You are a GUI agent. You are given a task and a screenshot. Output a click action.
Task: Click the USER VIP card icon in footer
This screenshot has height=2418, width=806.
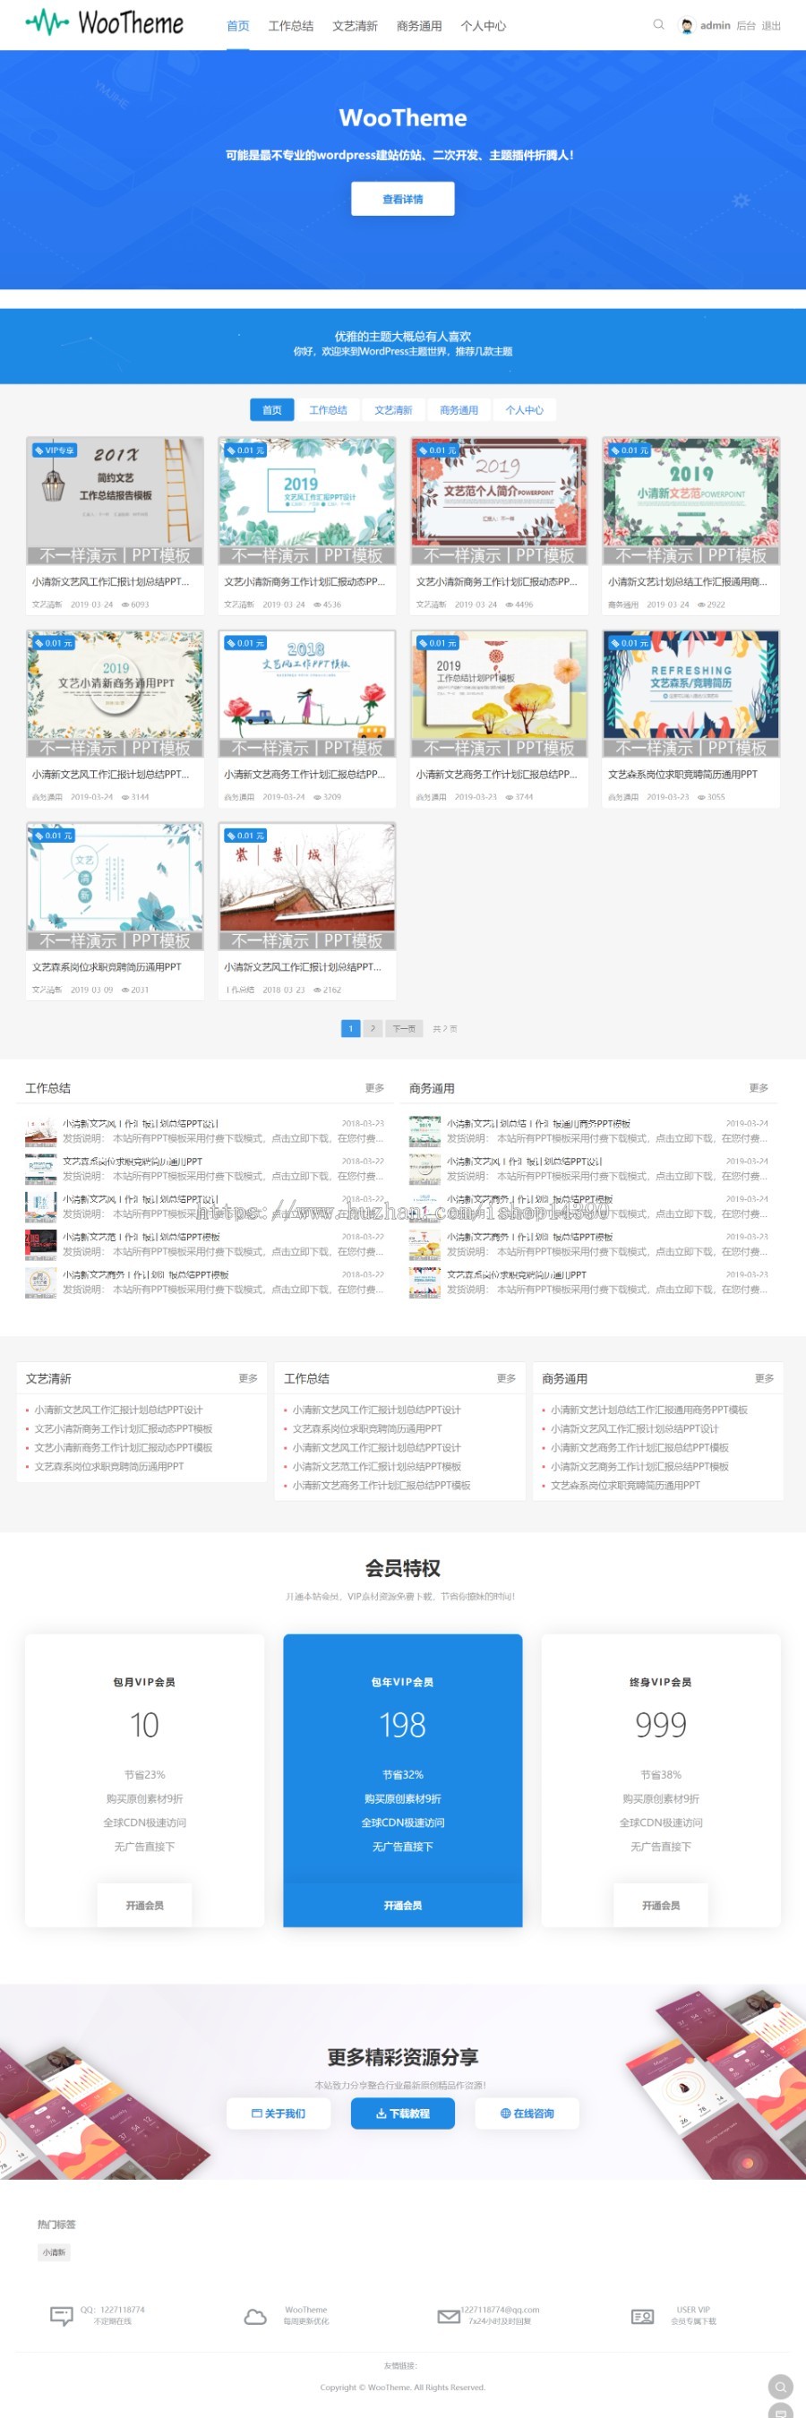click(643, 2317)
